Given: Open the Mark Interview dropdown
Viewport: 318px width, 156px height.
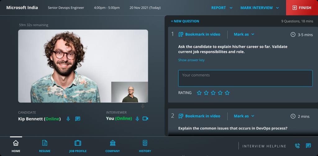Looking at the screenshot, I should [x=260, y=8].
